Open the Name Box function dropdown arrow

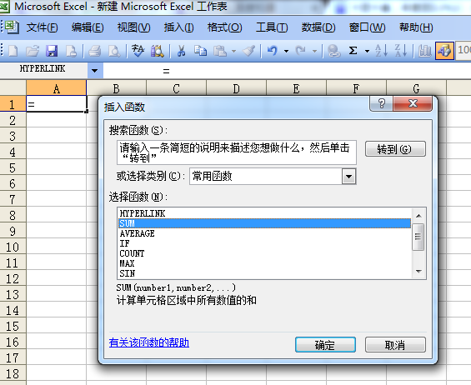(x=95, y=71)
